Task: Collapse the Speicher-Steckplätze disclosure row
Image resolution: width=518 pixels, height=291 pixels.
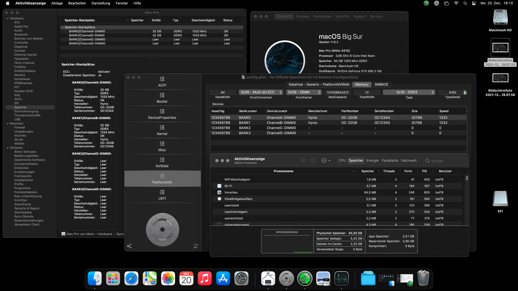Action: coord(62,27)
